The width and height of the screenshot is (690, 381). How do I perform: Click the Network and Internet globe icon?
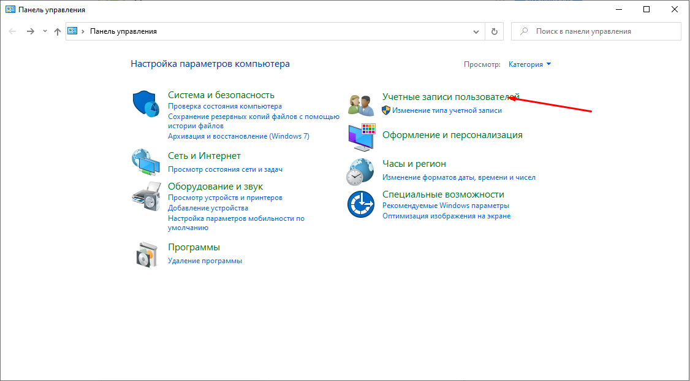click(146, 162)
